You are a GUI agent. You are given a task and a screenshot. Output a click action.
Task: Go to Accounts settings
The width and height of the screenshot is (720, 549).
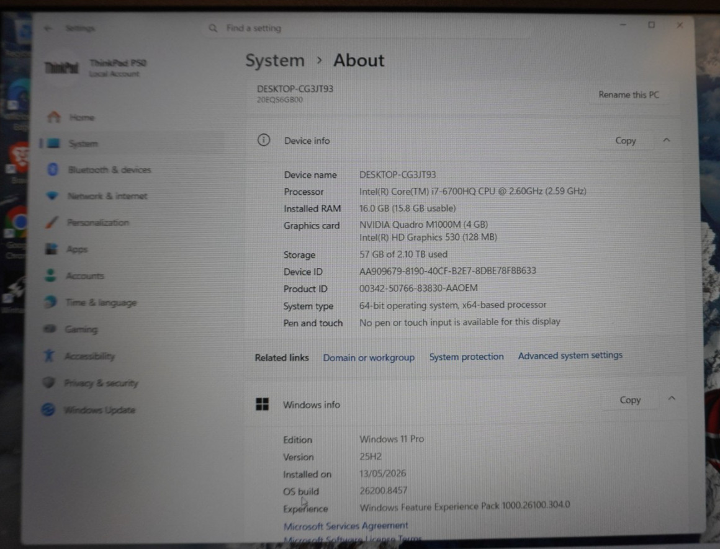point(85,275)
